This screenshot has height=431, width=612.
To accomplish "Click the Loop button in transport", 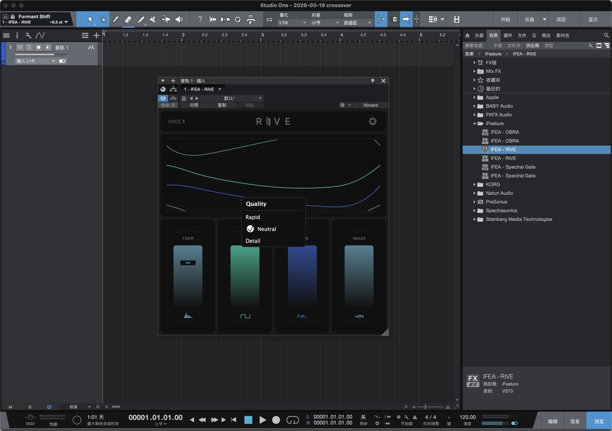I will (x=292, y=420).
